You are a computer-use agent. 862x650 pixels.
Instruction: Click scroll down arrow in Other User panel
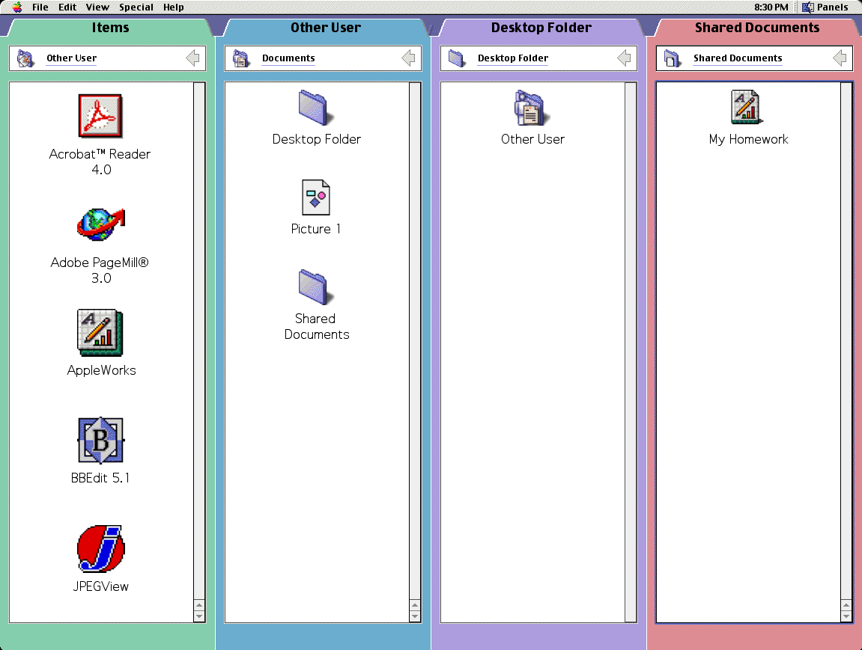415,616
